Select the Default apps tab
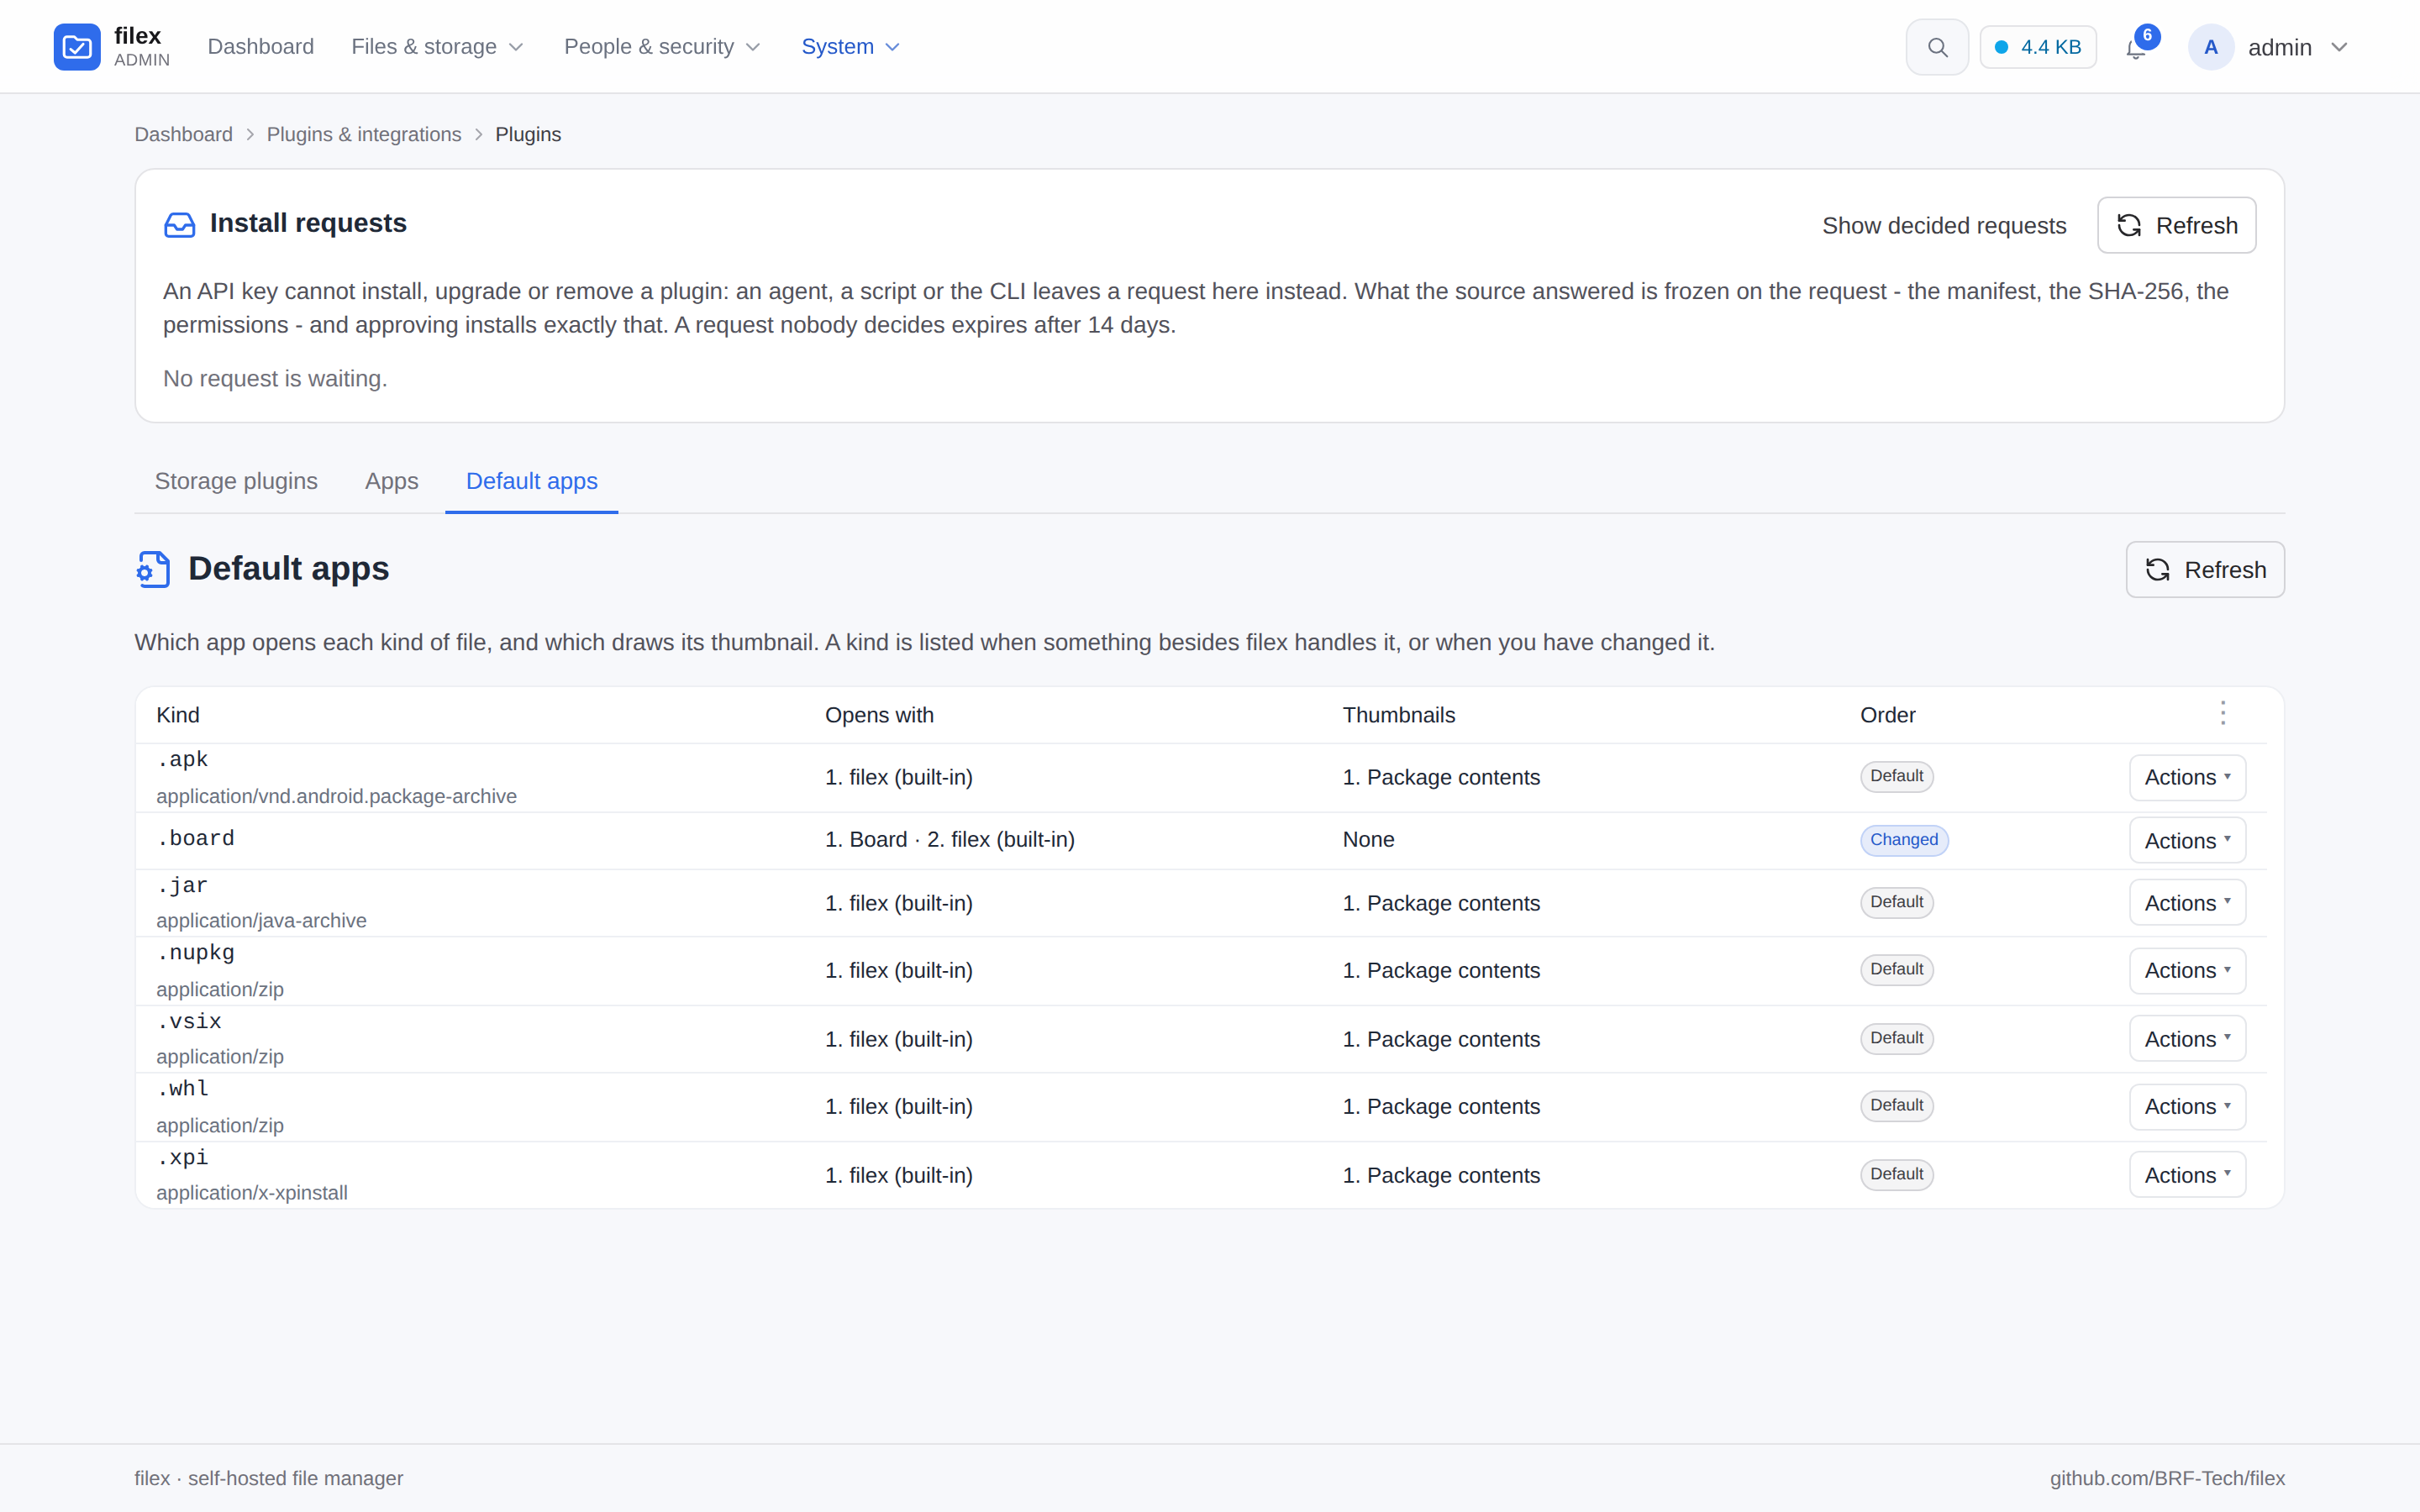Viewport: 2420px width, 1512px height. [x=531, y=481]
